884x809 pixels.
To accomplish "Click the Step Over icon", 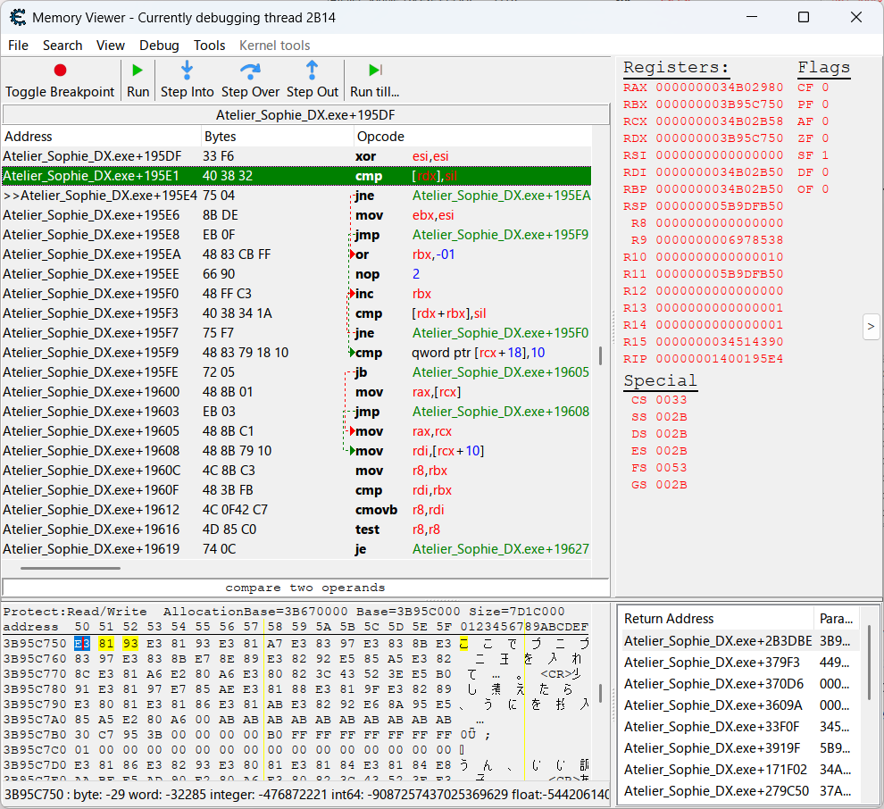I will pos(250,71).
